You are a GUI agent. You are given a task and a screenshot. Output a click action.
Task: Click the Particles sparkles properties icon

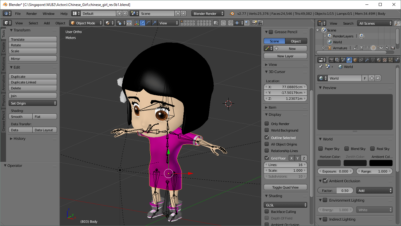391,60
